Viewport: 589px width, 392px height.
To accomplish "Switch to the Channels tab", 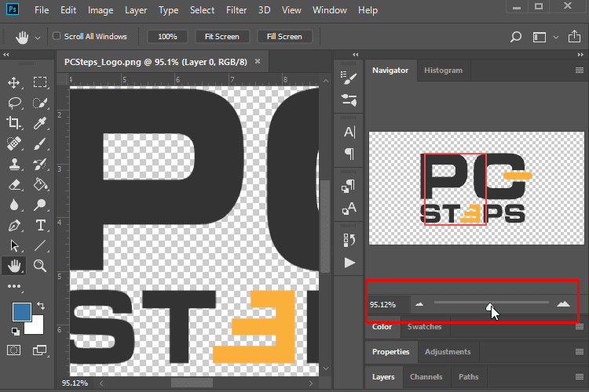I will (x=426, y=376).
